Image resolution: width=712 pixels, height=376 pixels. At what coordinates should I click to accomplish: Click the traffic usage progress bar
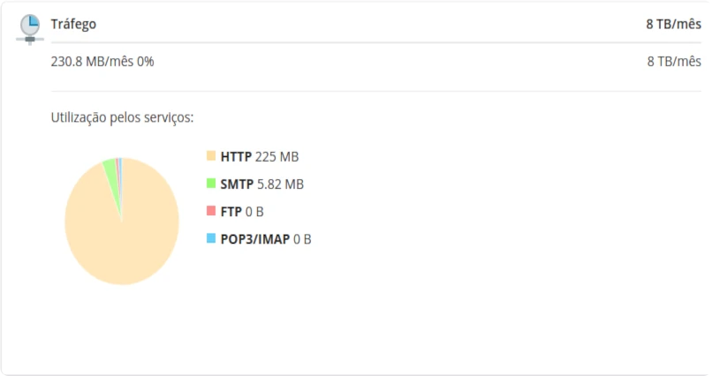point(376,42)
